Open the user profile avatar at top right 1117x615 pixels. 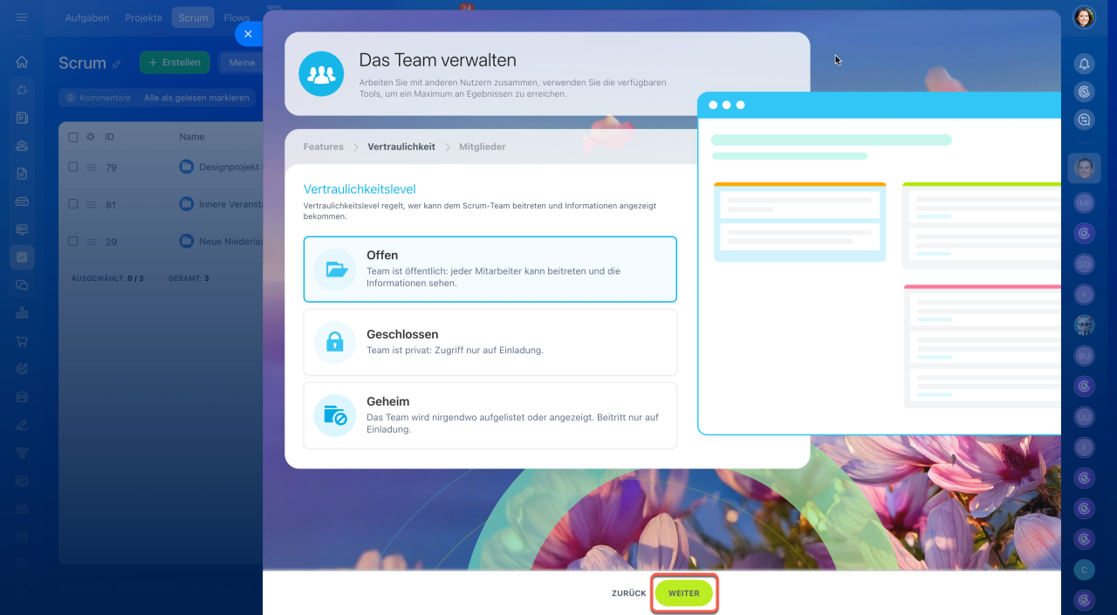click(1084, 17)
